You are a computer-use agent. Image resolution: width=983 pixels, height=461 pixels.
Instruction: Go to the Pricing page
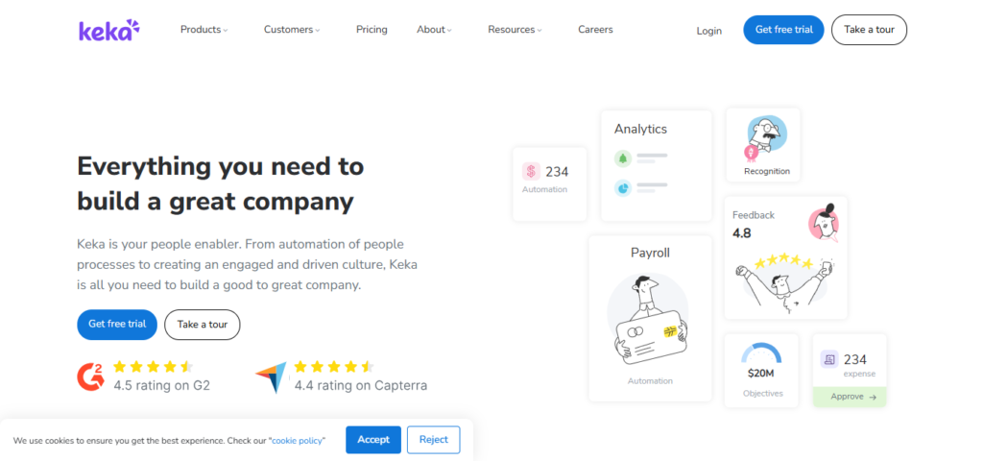point(372,30)
